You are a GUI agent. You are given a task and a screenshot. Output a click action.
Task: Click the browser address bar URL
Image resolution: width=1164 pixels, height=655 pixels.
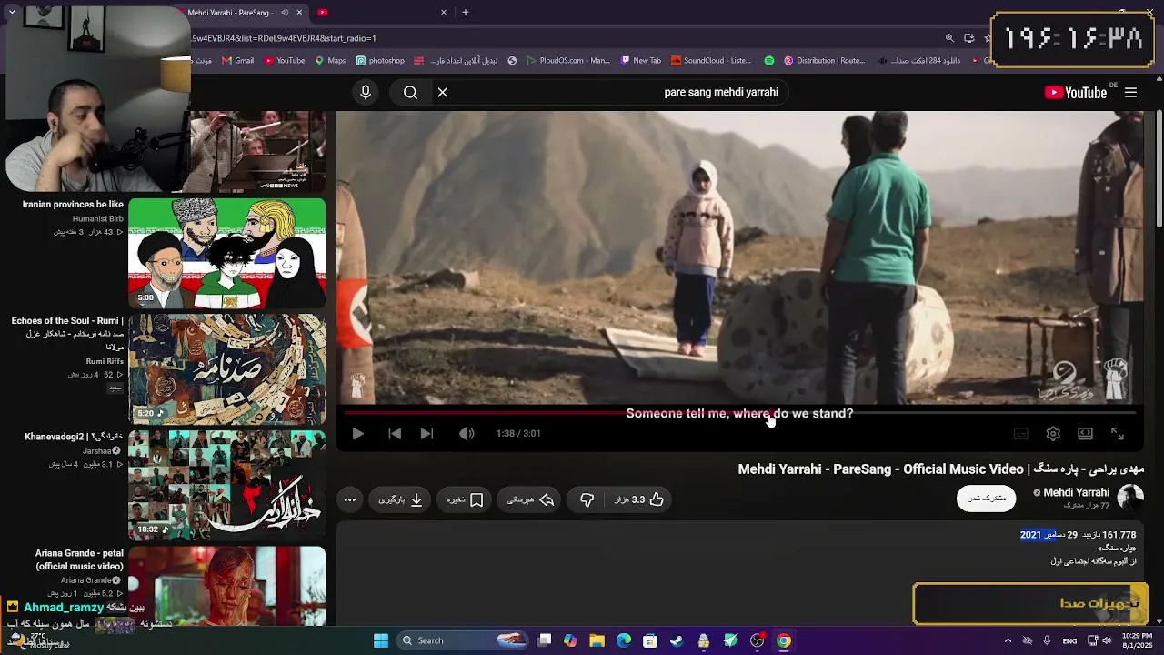click(x=285, y=38)
